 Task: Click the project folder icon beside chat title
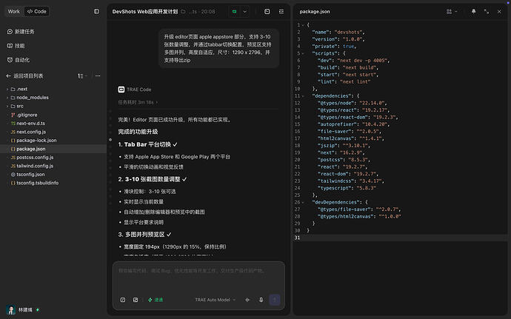[x=183, y=11]
